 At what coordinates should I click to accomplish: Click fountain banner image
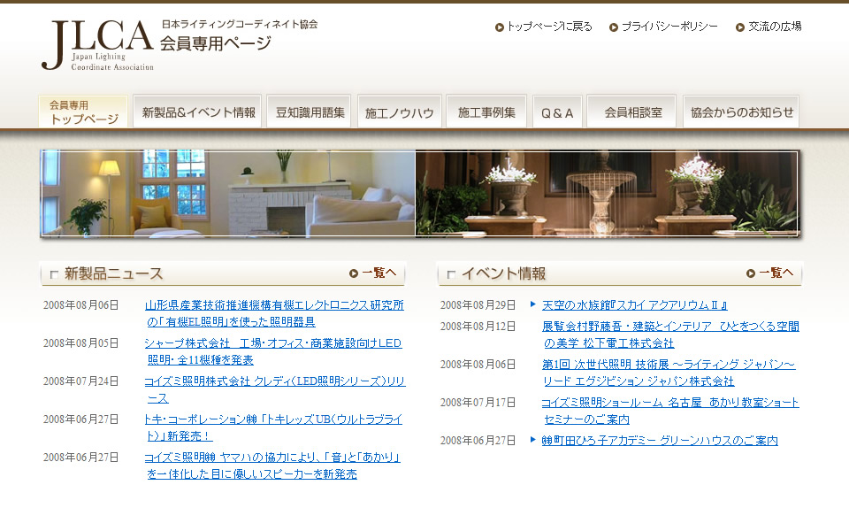607,194
